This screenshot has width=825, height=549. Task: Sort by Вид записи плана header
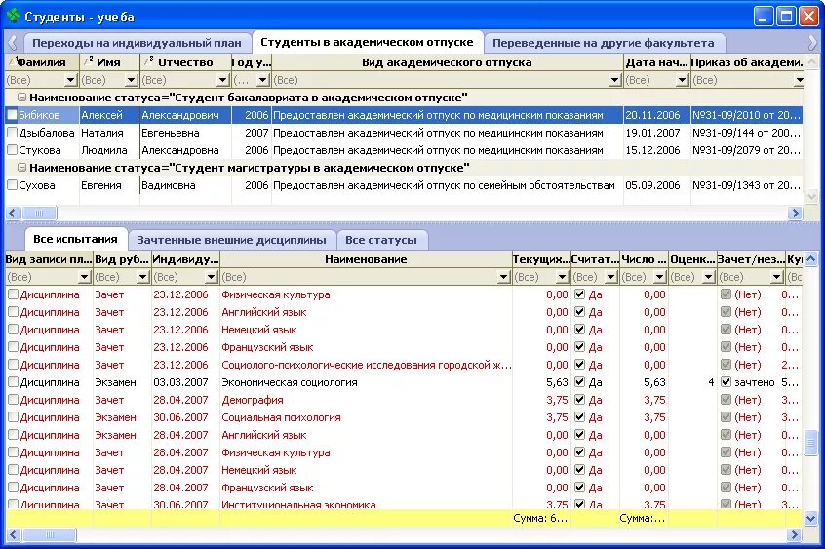coord(49,259)
